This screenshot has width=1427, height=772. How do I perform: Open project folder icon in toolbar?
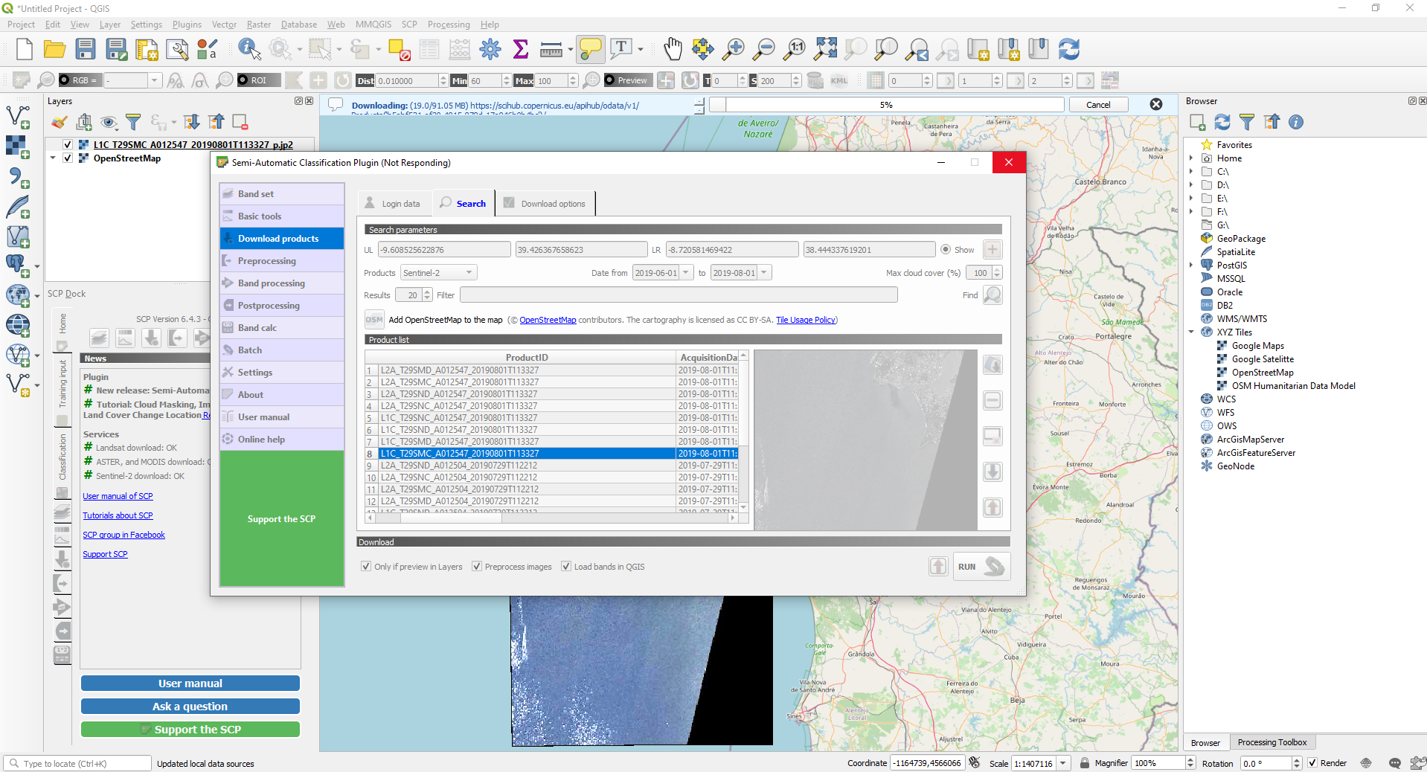click(x=54, y=50)
